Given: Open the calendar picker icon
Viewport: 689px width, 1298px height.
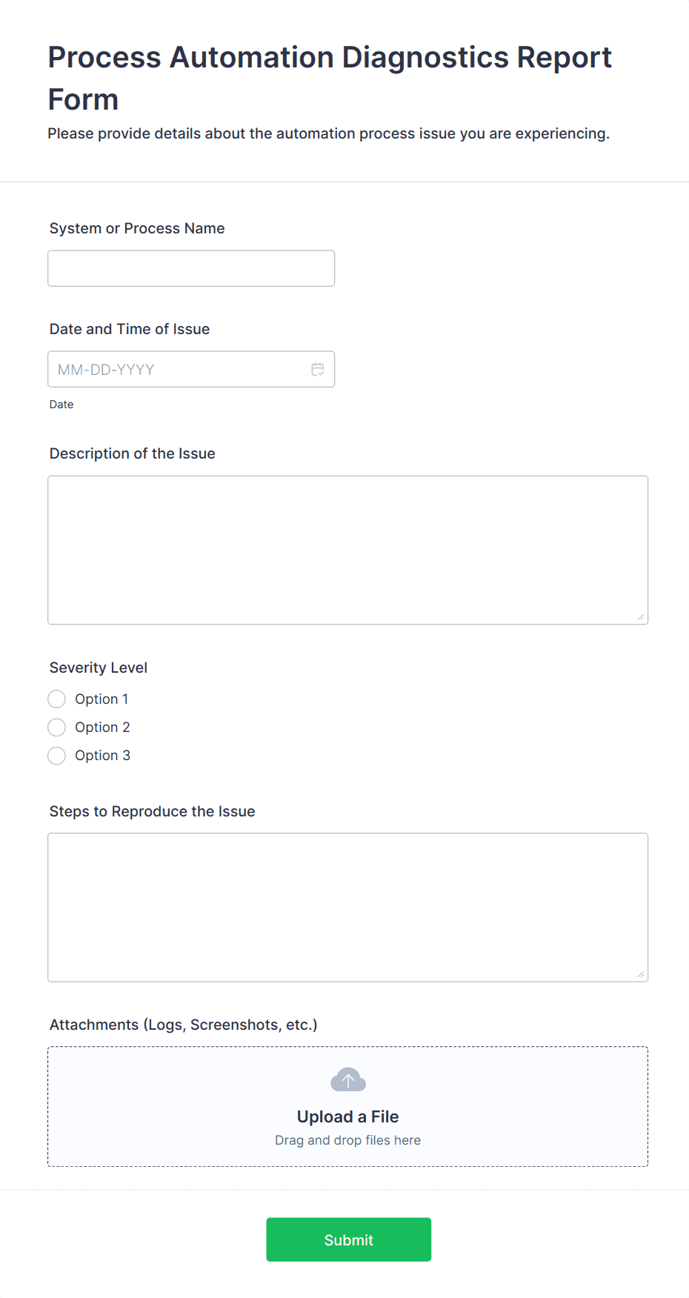Looking at the screenshot, I should 318,368.
